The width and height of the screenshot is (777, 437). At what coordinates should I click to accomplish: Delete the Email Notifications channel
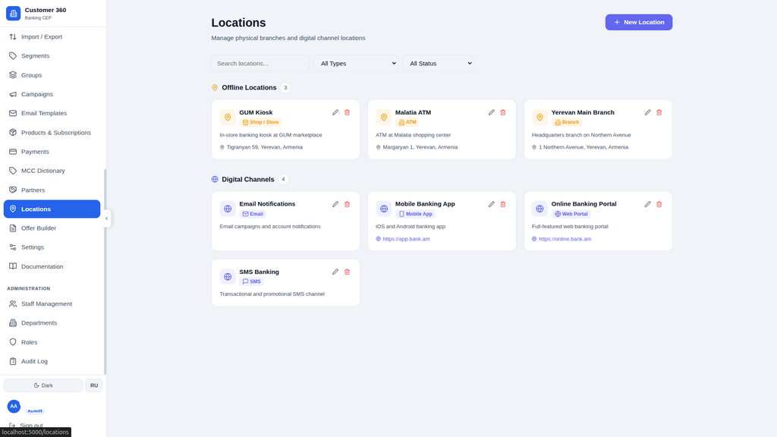pos(347,204)
